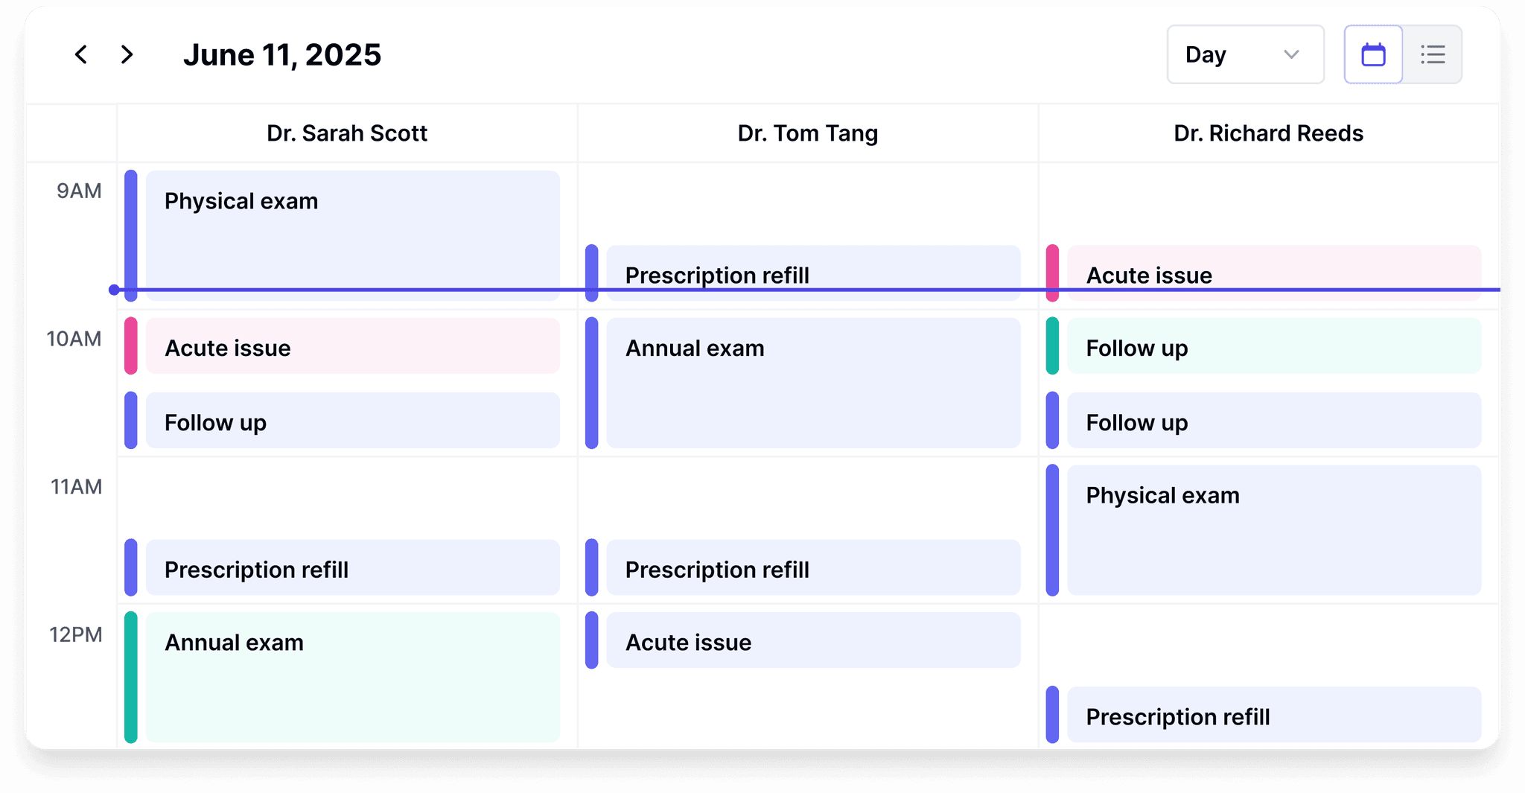
Task: Click Dr. Sarah Scott's 10AM Acute issue event
Action: pos(350,346)
